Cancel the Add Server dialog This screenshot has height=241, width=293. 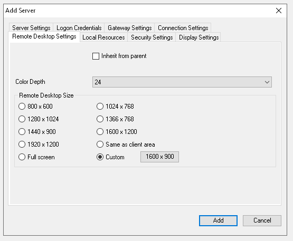pos(262,220)
